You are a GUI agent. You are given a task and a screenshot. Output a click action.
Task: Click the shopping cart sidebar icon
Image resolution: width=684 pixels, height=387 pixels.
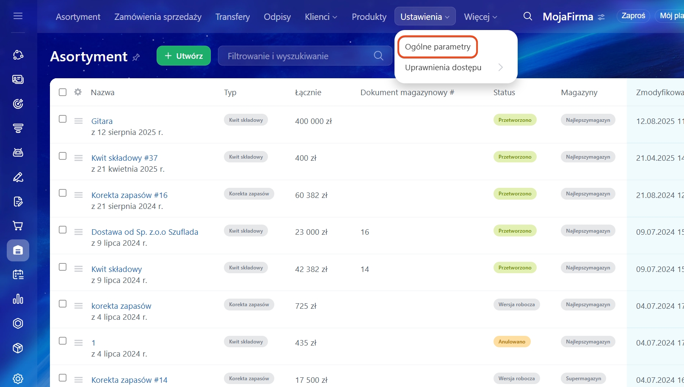tap(18, 226)
